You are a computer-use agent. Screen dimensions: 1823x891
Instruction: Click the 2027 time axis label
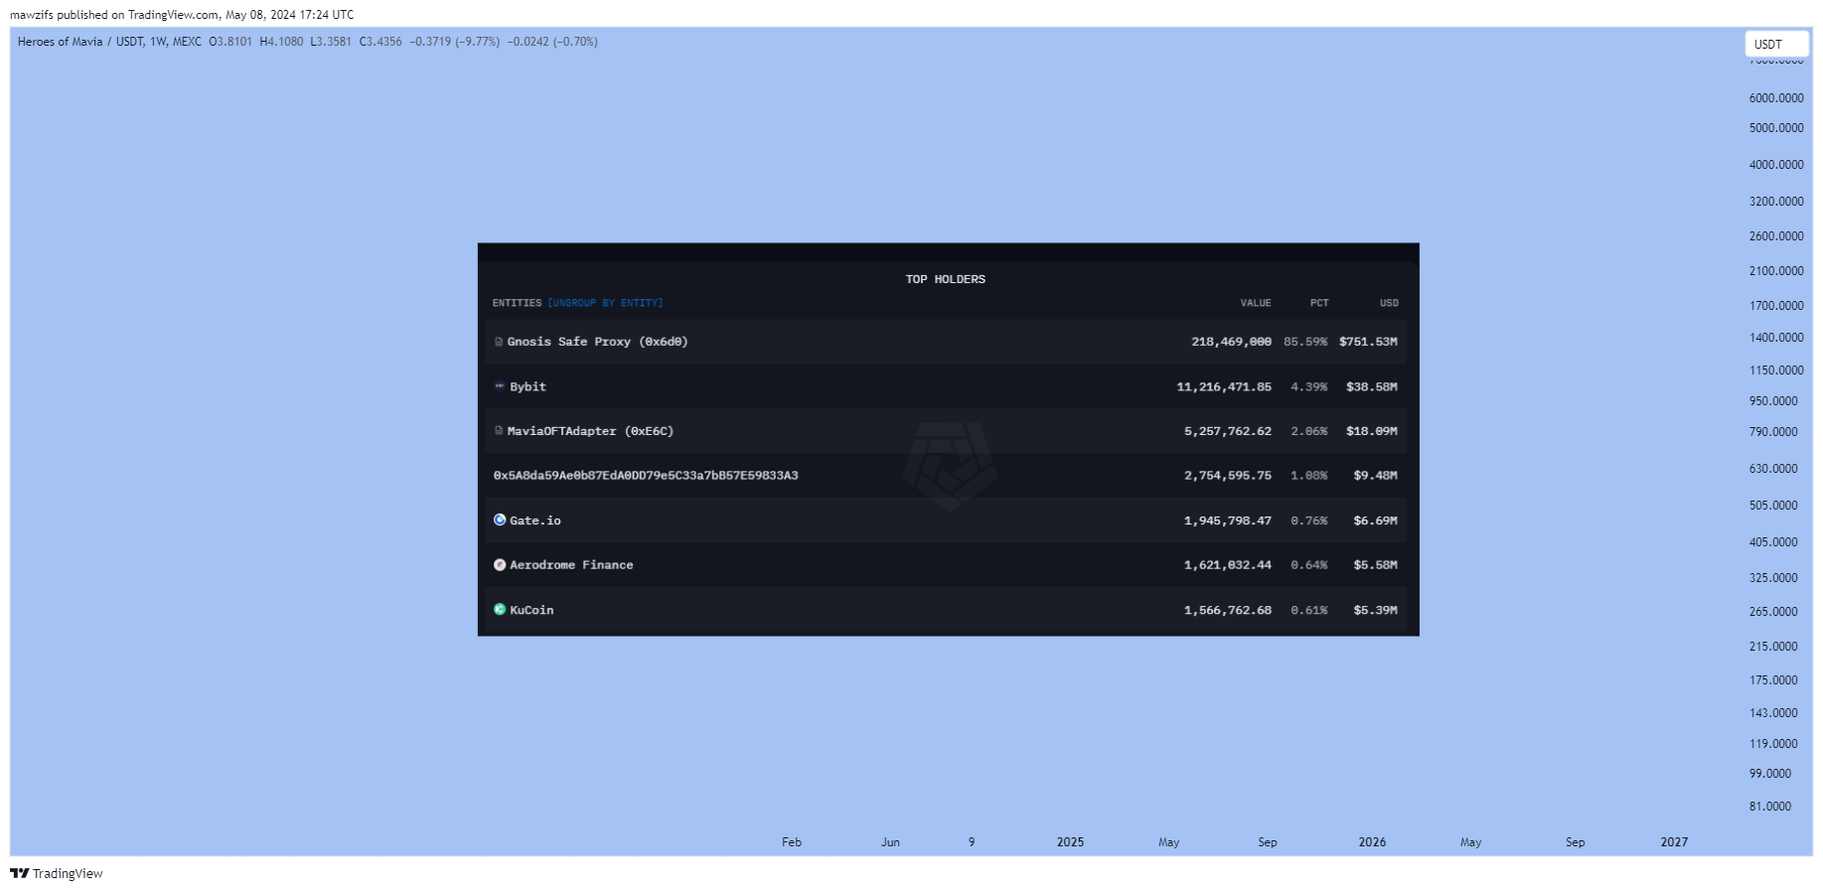pos(1674,842)
